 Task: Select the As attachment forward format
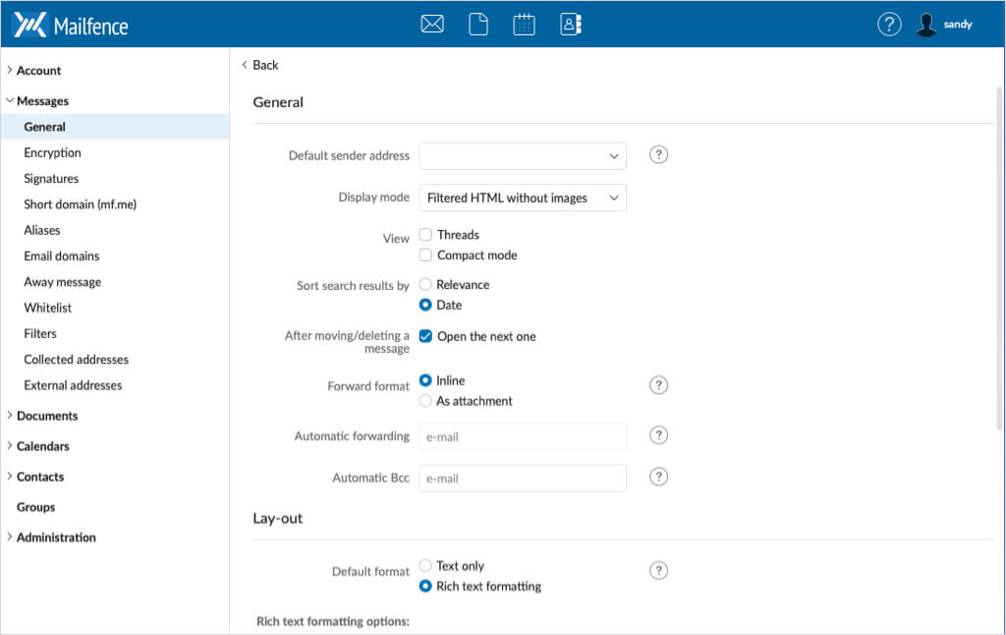coord(425,401)
